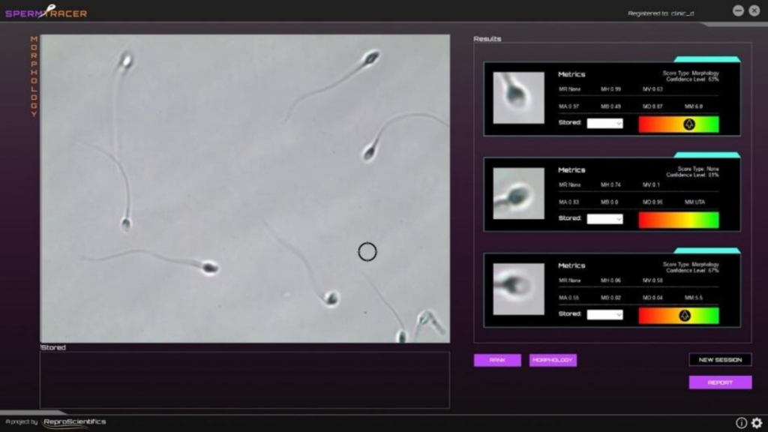Minimize the SpermTracer window
Screen dimensions: 768x432
tap(738, 10)
